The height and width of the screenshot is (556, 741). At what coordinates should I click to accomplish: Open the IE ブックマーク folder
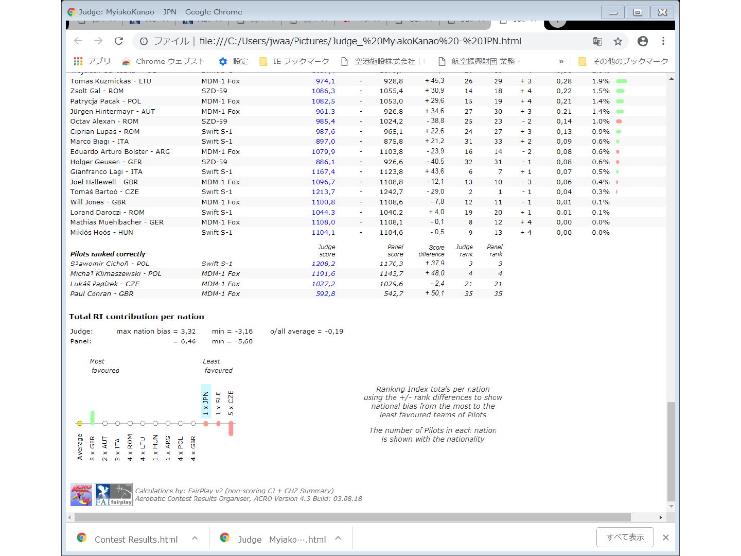click(x=294, y=61)
